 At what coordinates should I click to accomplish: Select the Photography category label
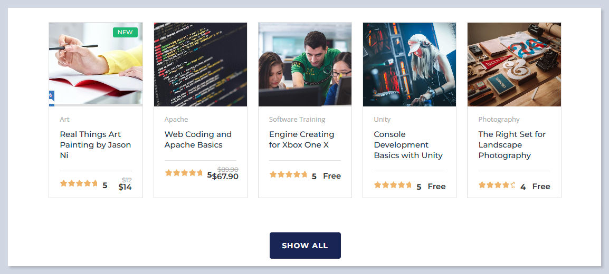pyautogui.click(x=499, y=120)
